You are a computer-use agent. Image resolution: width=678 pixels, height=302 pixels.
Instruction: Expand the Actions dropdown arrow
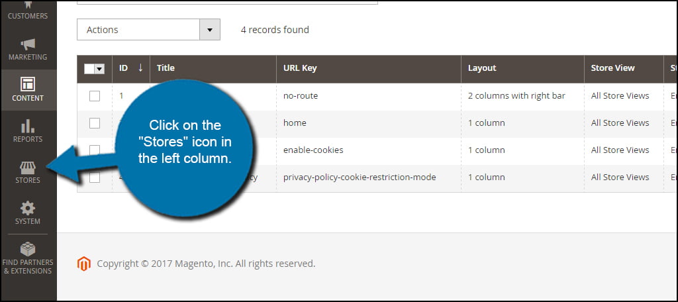(210, 30)
